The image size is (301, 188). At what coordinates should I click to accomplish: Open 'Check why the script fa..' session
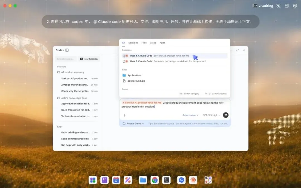(79, 91)
